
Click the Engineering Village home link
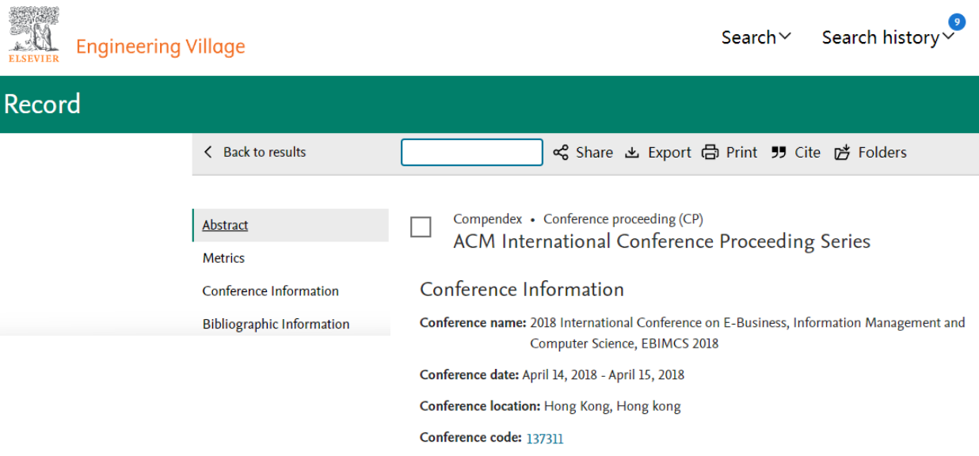[161, 47]
